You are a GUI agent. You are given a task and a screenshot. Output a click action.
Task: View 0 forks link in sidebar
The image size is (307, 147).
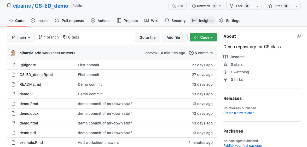233,80
